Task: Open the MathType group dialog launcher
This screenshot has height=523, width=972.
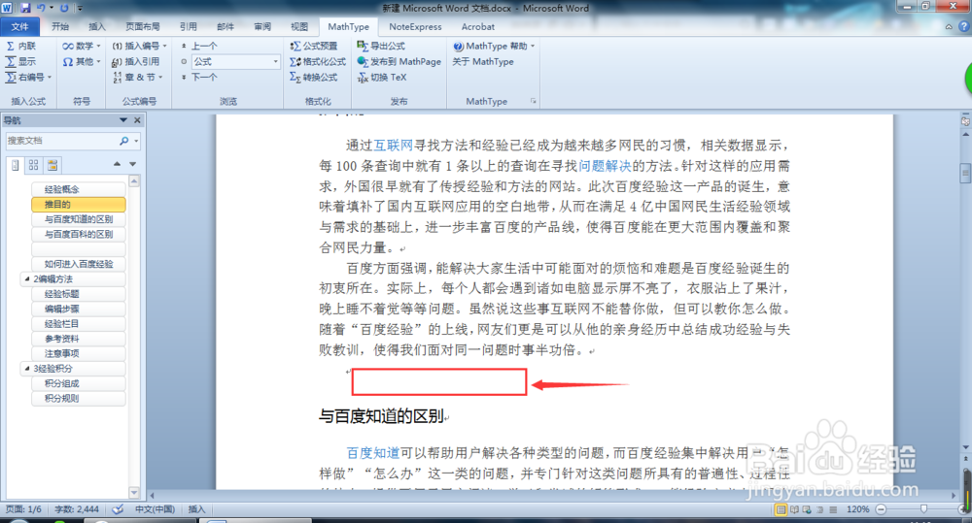Action: tap(533, 101)
